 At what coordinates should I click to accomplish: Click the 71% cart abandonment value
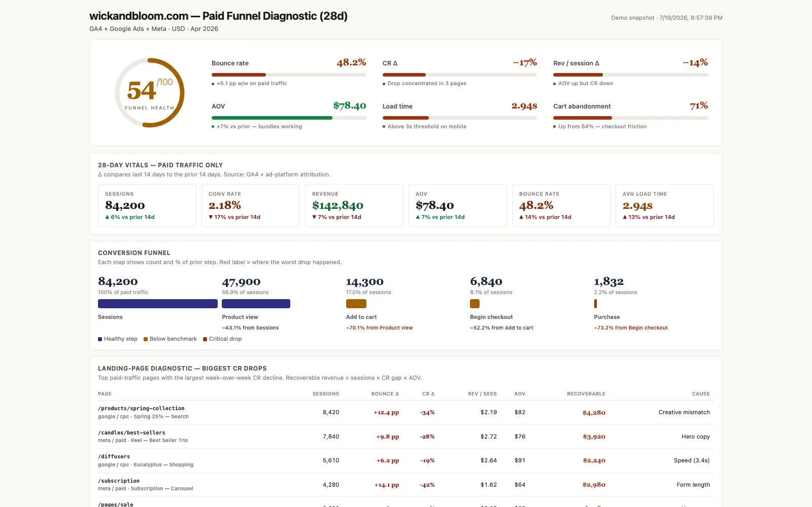(699, 105)
